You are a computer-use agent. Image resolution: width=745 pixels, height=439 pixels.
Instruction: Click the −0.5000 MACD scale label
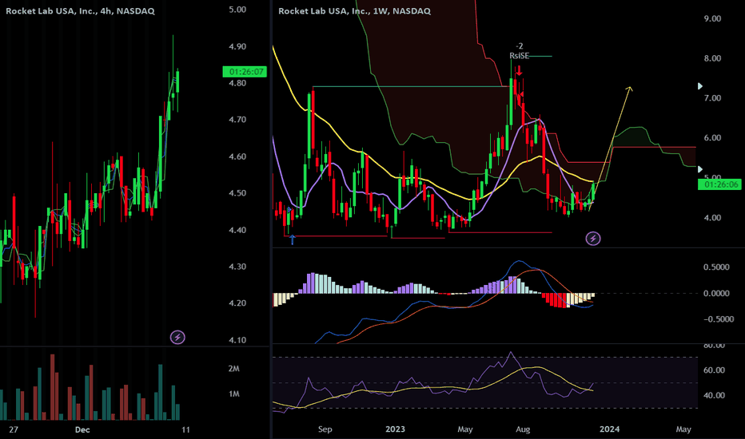point(719,319)
